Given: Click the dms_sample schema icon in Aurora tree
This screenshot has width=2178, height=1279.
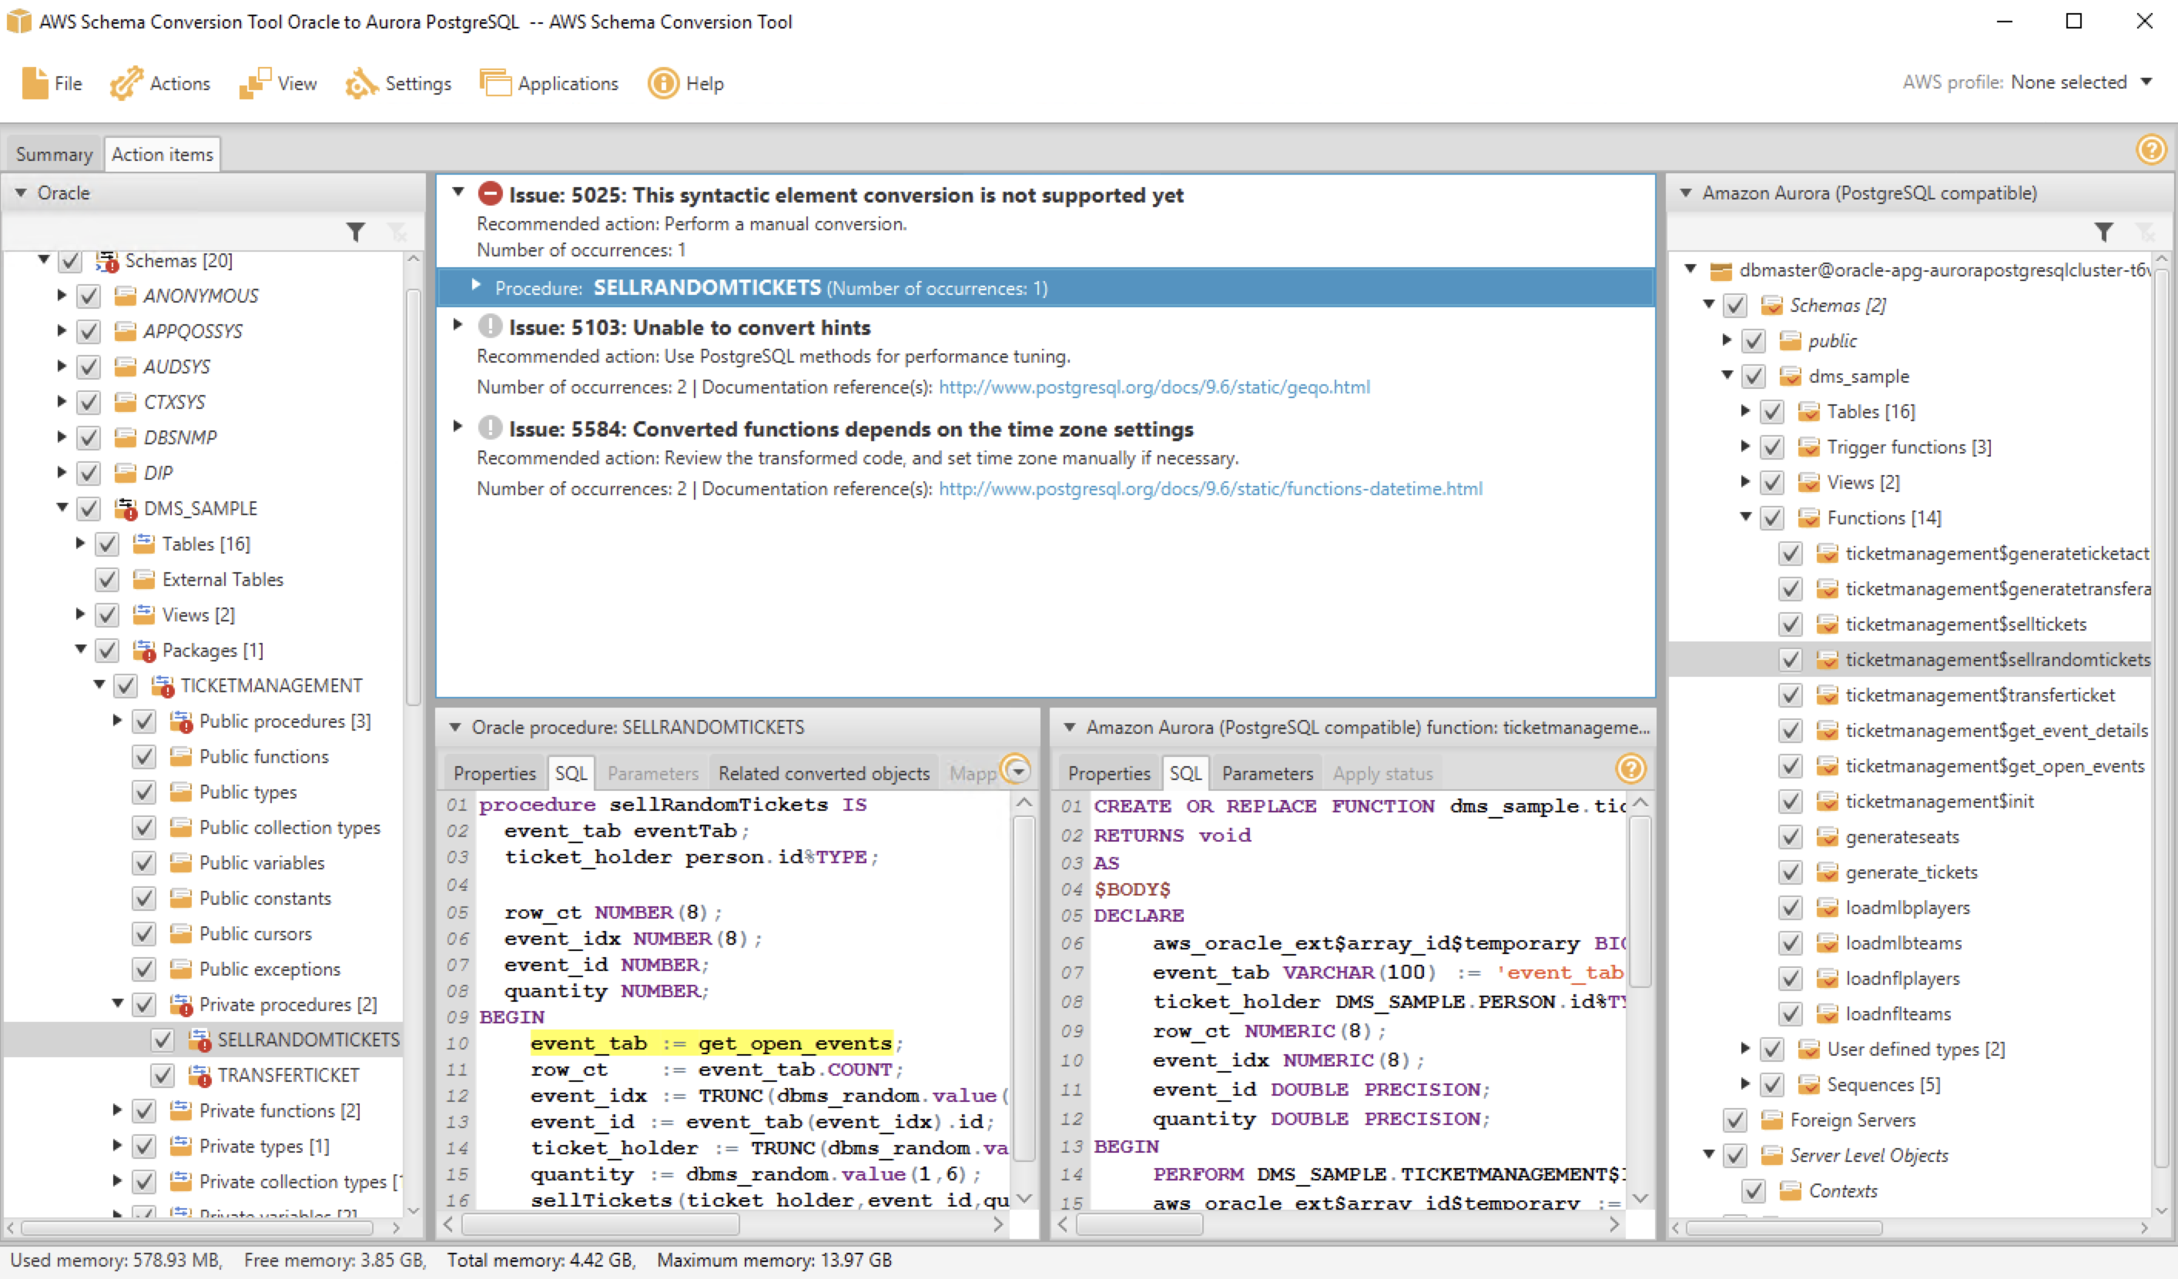Looking at the screenshot, I should tap(1790, 377).
